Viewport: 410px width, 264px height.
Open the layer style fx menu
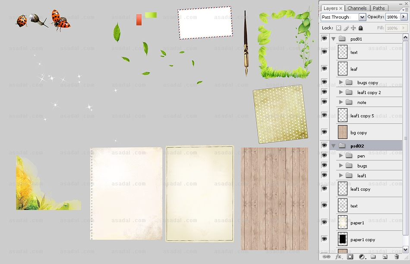338,257
